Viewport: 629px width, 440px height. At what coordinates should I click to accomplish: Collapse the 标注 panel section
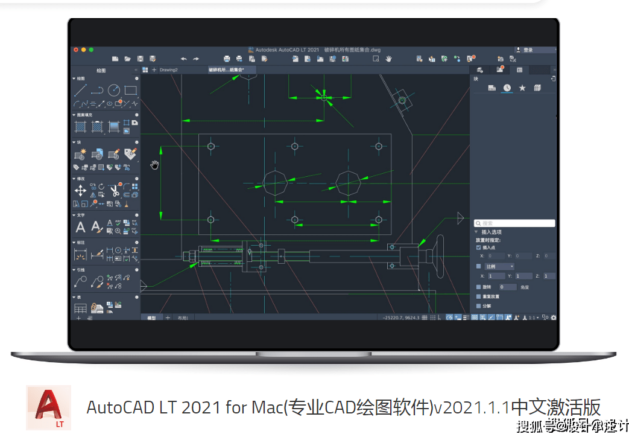74,243
